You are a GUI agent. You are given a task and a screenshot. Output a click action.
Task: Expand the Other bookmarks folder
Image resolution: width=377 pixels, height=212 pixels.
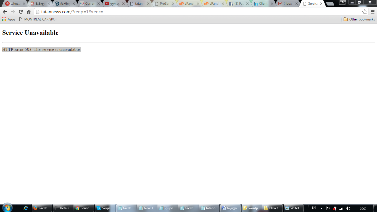click(359, 19)
